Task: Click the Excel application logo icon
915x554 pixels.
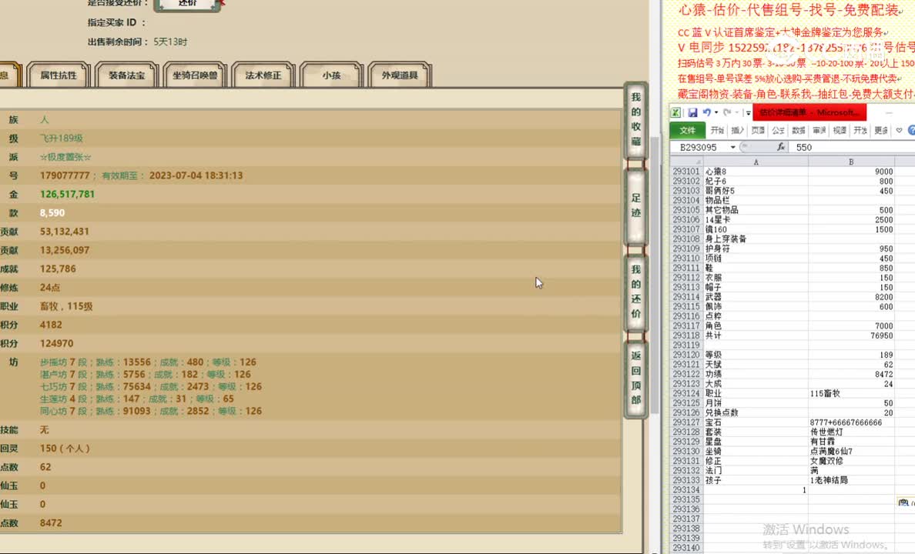Action: 676,112
